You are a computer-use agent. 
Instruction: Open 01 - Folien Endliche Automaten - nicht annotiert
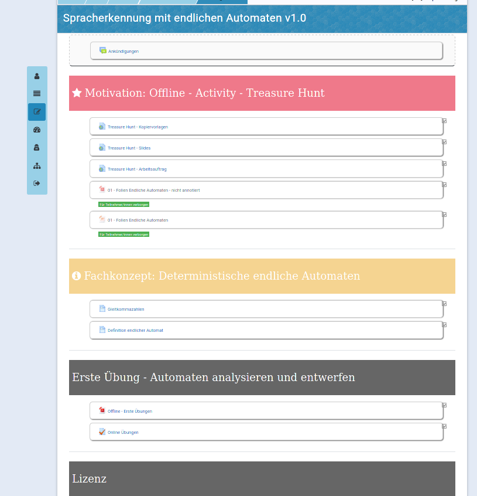tap(153, 191)
